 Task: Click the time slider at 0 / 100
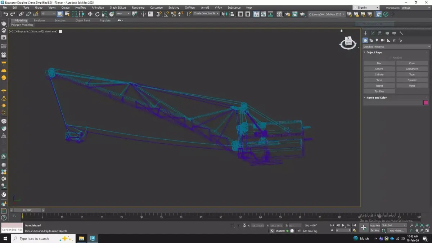[x=27, y=210]
